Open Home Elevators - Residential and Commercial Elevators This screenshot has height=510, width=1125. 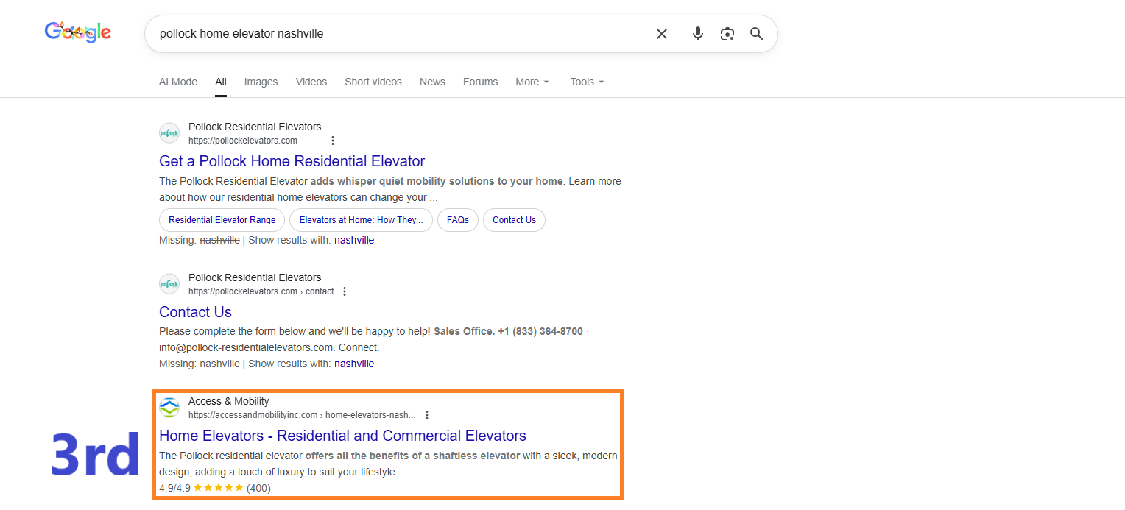tap(342, 436)
